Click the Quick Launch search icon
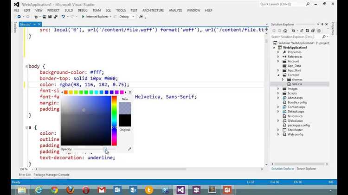The width and height of the screenshot is (348, 195). coord(308,4)
